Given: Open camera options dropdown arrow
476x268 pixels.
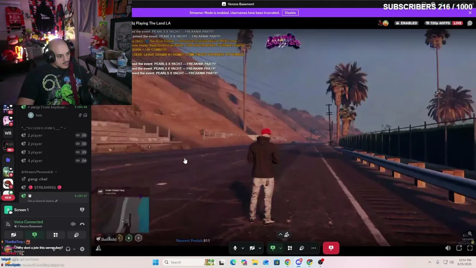Looking at the screenshot, I should pyautogui.click(x=260, y=248).
